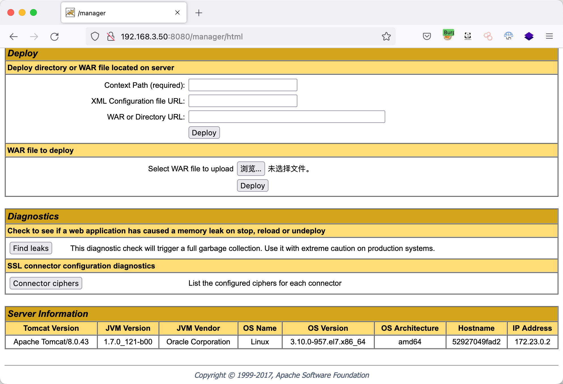Screen dimensions: 563x384
Task: Open the Firefox hamburger menu
Action: [549, 36]
